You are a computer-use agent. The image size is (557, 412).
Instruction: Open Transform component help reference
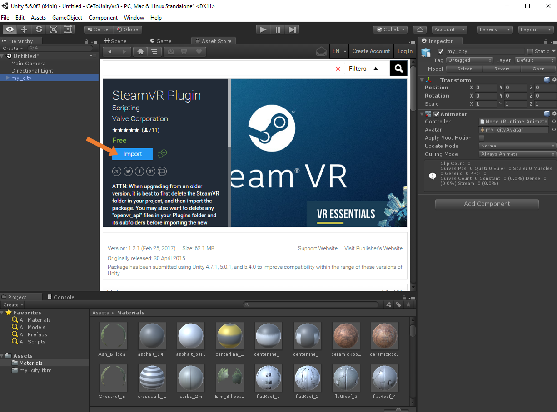point(547,80)
